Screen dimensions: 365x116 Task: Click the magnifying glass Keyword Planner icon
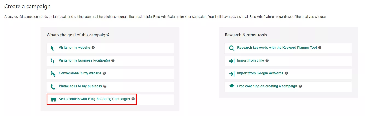tap(231, 48)
